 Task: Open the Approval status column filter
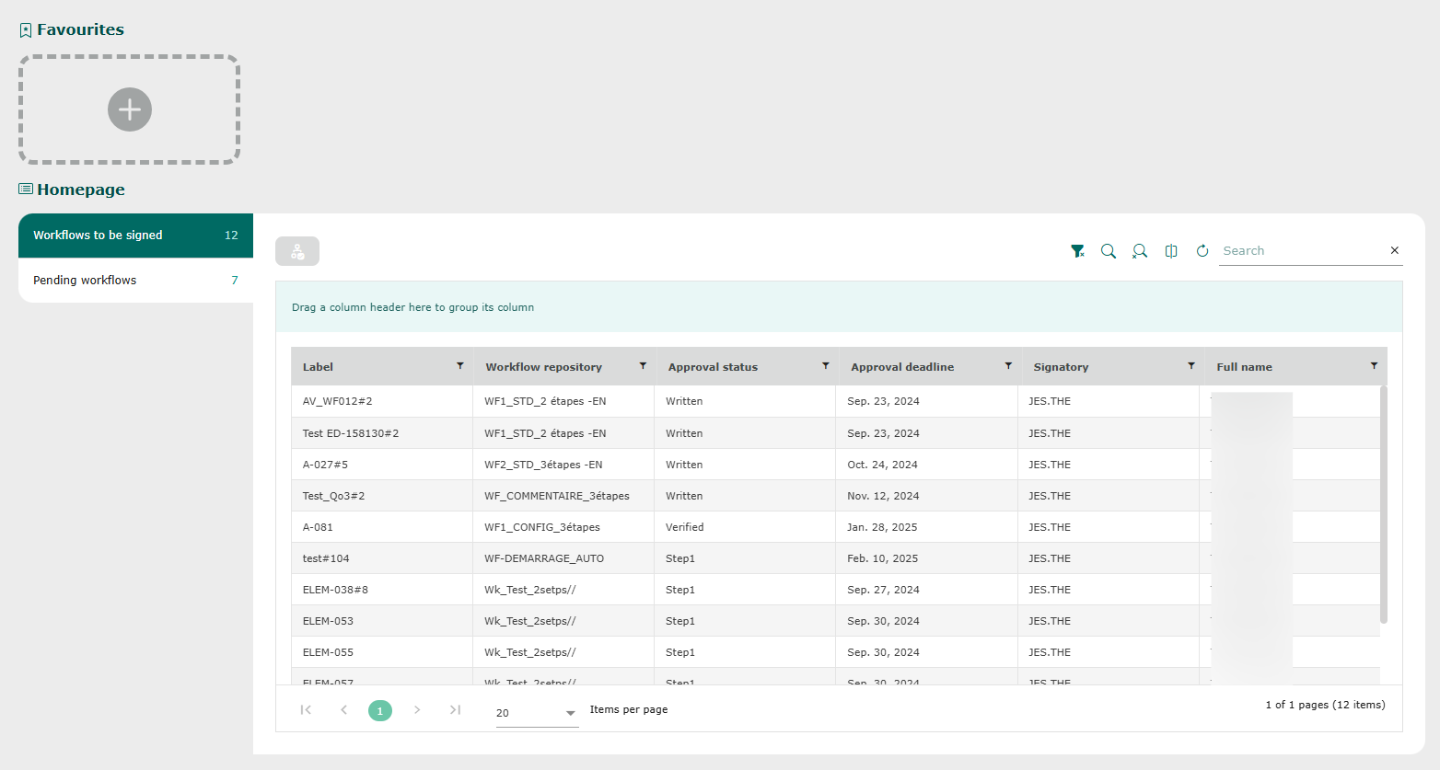coord(825,366)
